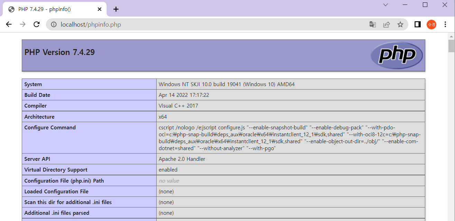
Task: Click the Server API label
Action: [x=37, y=159]
